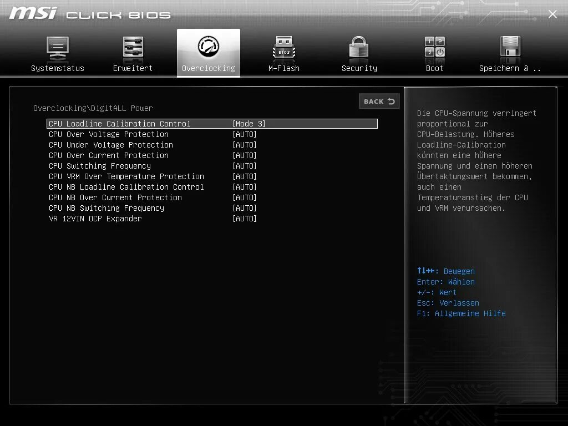Viewport: 568px width, 426px height.
Task: Change CPU Under Voltage Protection [AUTO] value
Action: 245,145
